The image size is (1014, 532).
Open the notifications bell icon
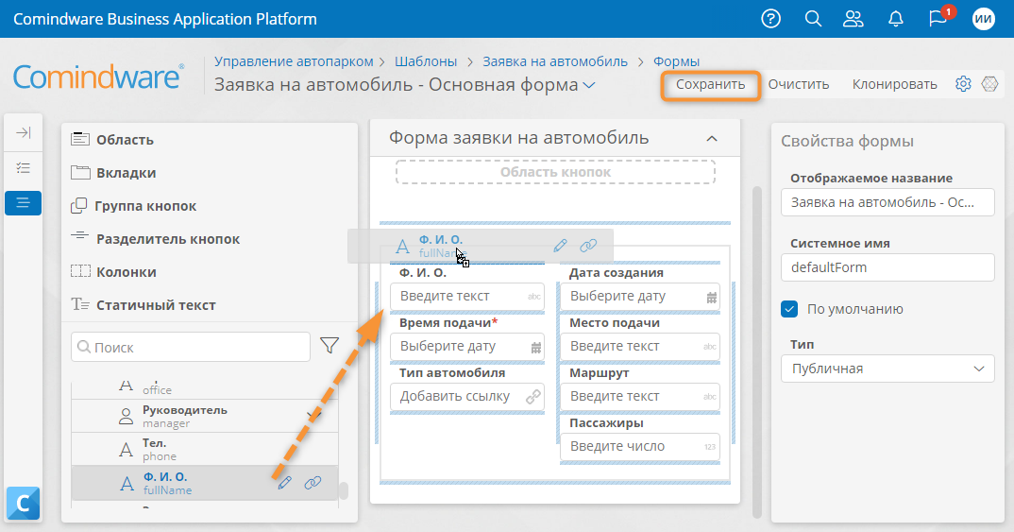(896, 19)
